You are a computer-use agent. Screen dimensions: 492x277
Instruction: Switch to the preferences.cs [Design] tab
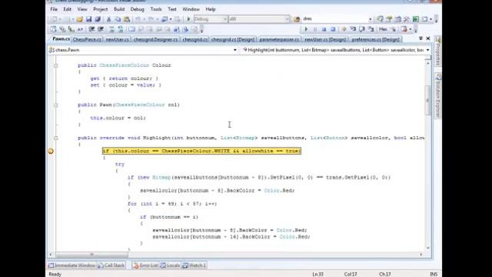pyautogui.click(x=375, y=39)
